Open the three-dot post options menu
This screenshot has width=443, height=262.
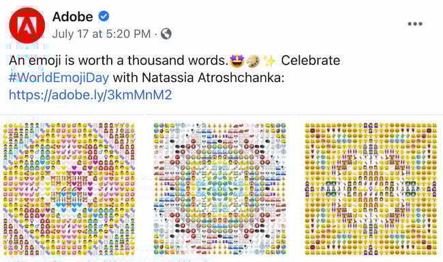pyautogui.click(x=415, y=24)
